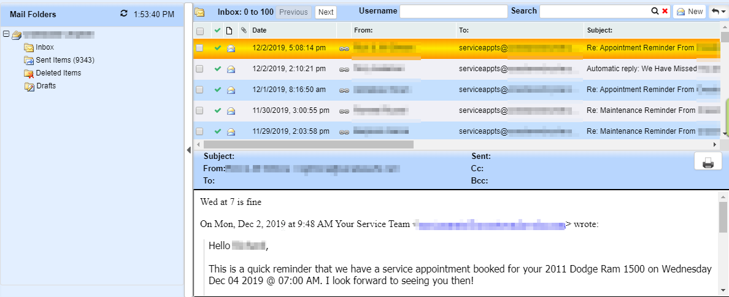
Task: Click the open-envelope icon on the 12/1/2019 row
Action: 231,90
